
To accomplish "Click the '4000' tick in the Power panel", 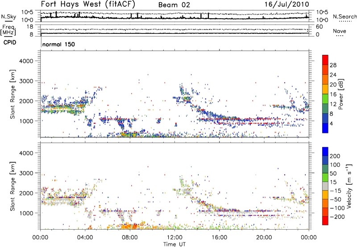I will click(x=26, y=61).
